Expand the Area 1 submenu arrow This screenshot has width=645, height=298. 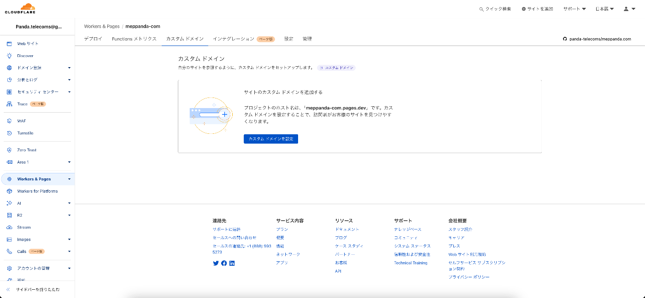coord(69,162)
